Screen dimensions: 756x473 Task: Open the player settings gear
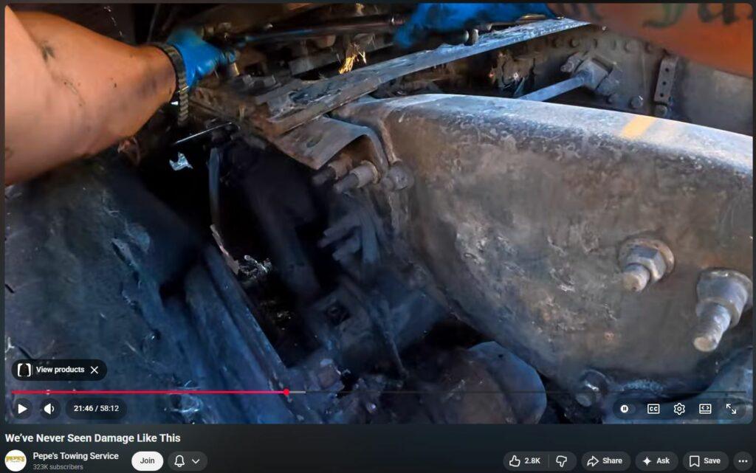tap(679, 408)
